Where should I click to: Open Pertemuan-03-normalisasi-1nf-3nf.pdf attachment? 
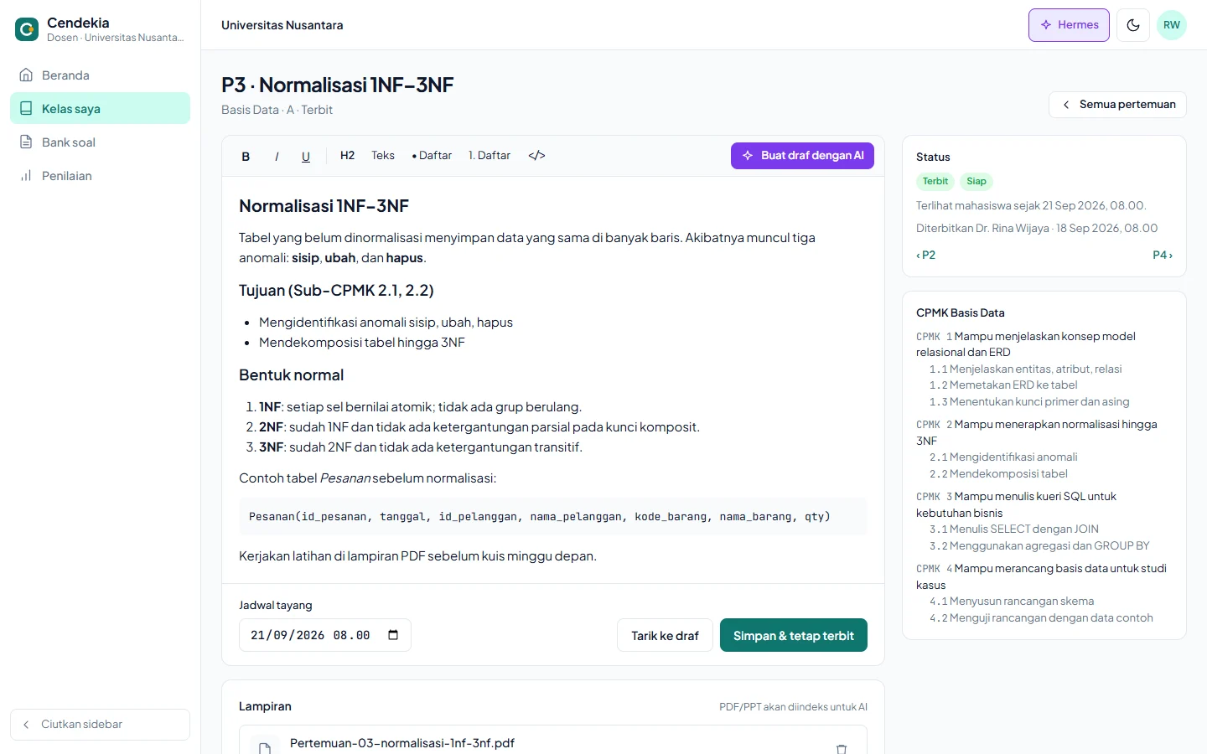coord(402,743)
